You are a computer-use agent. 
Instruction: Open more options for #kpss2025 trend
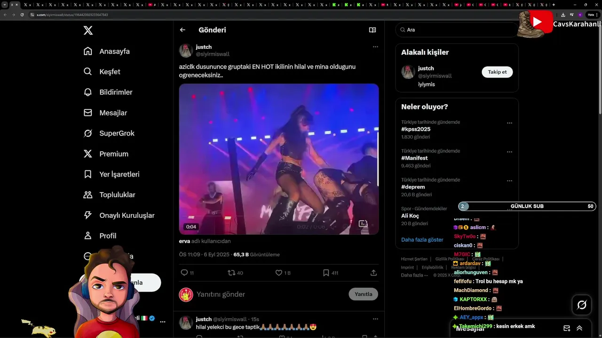[509, 123]
